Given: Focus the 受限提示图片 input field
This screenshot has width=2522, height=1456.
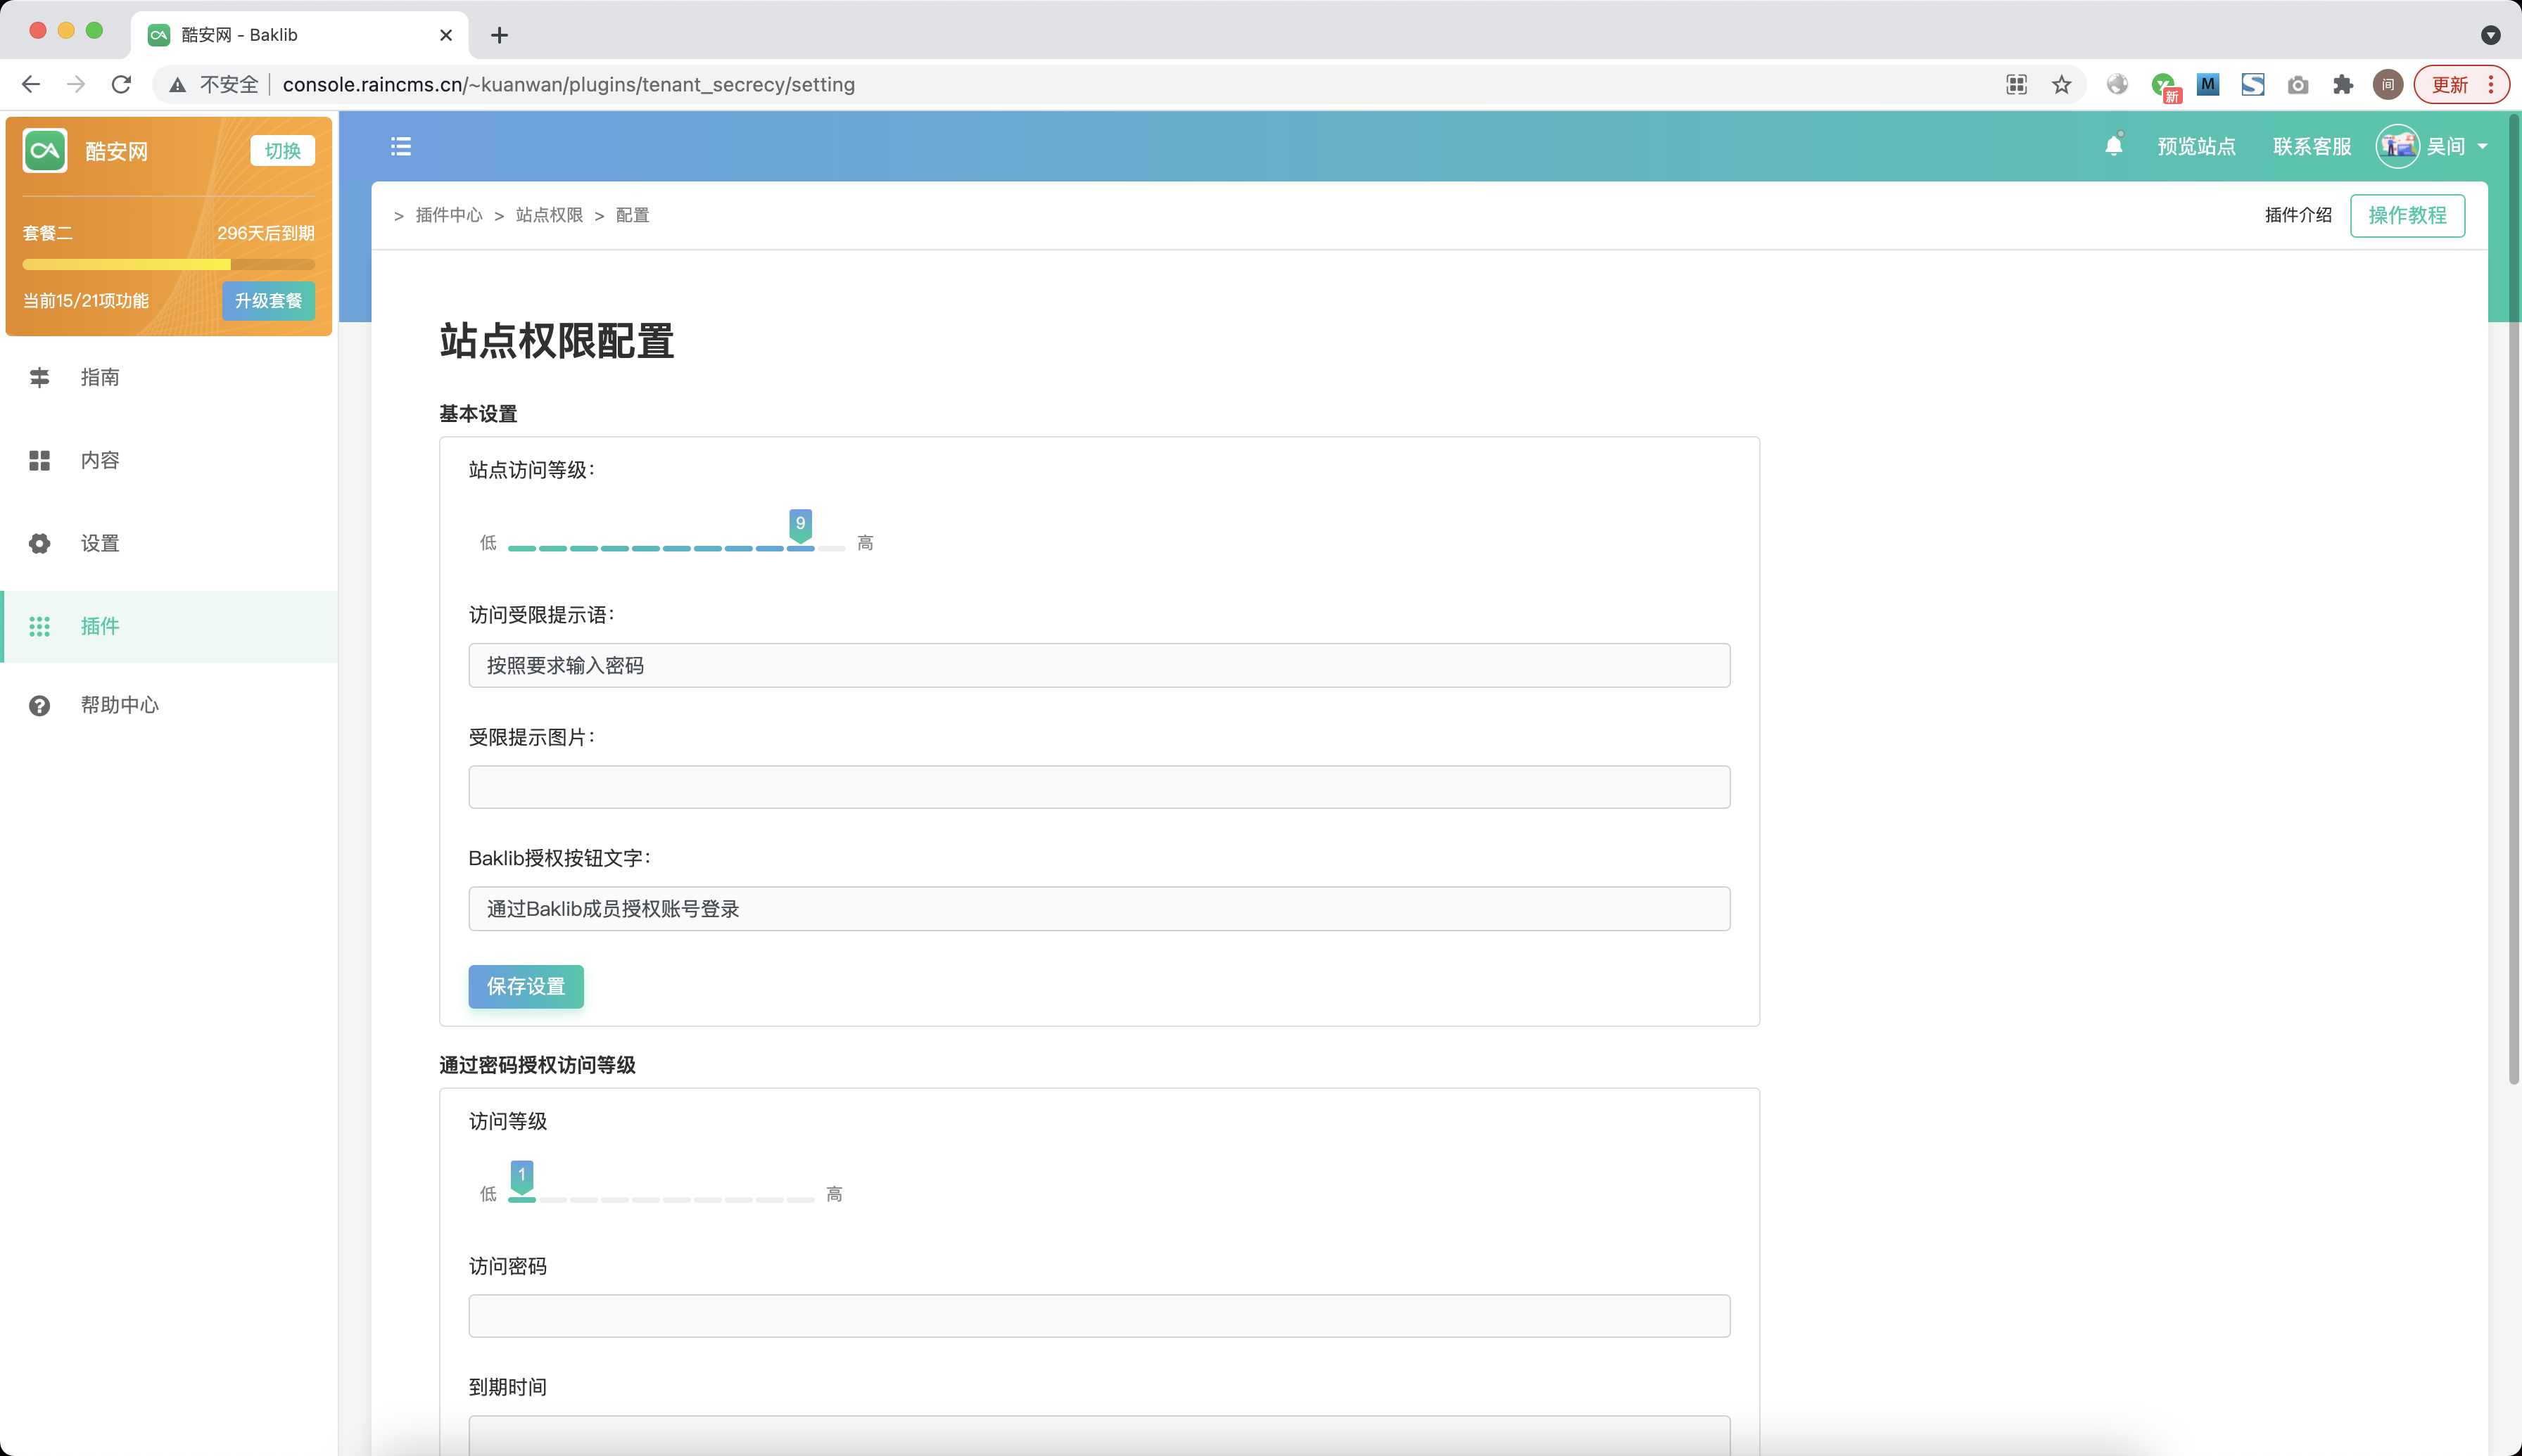Looking at the screenshot, I should [1099, 787].
